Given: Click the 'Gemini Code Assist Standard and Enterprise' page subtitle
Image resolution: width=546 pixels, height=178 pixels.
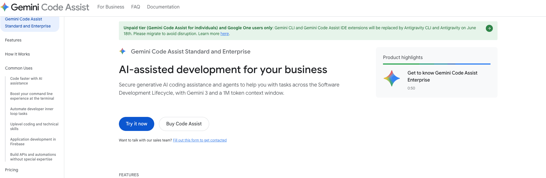Looking at the screenshot, I should point(190,51).
